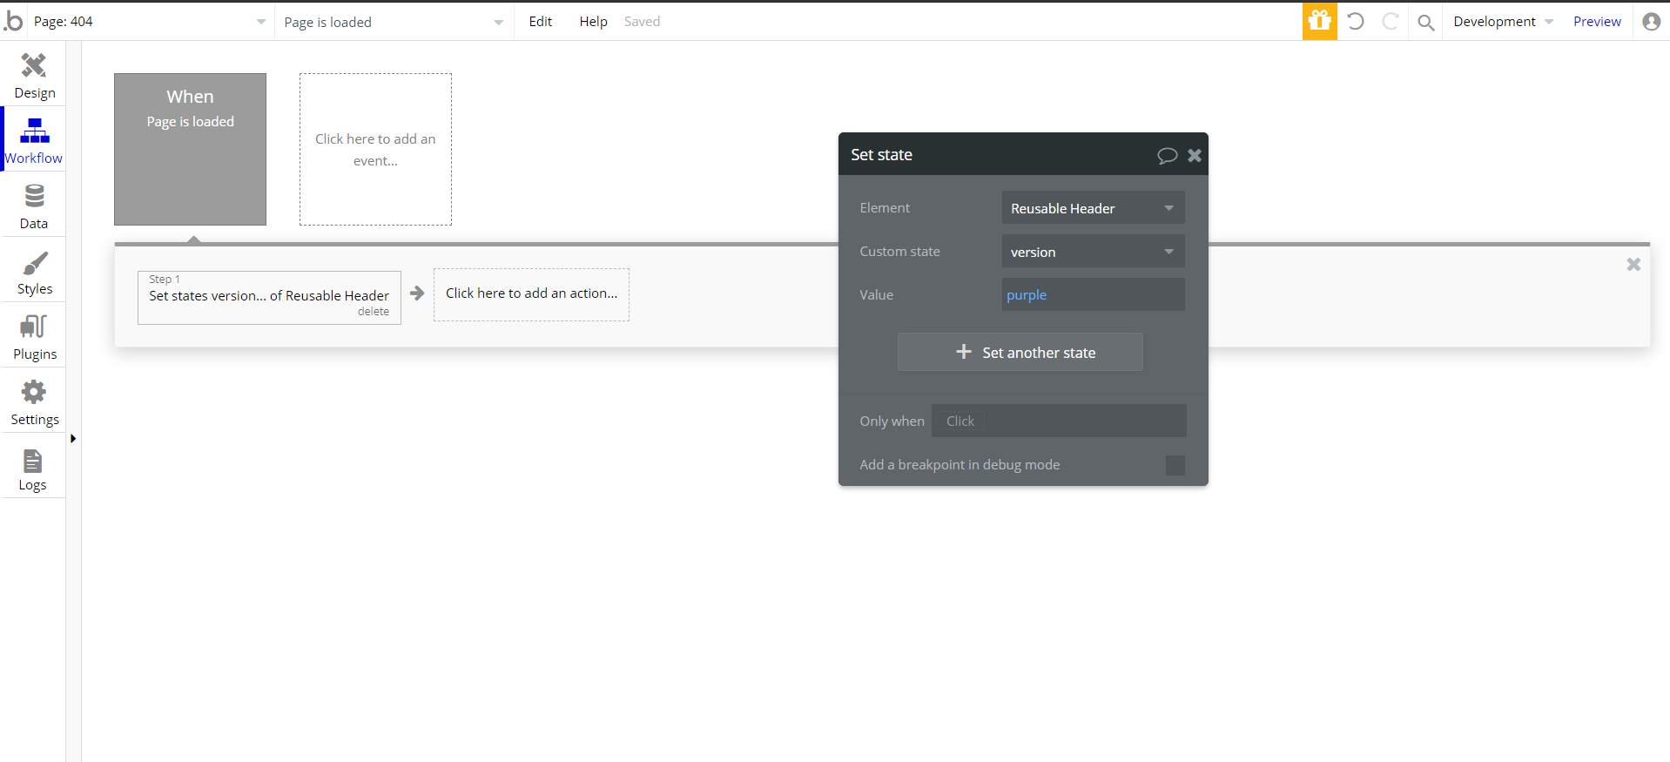Select the 'When Page is loaded' event box
1670x762 pixels.
[190, 149]
